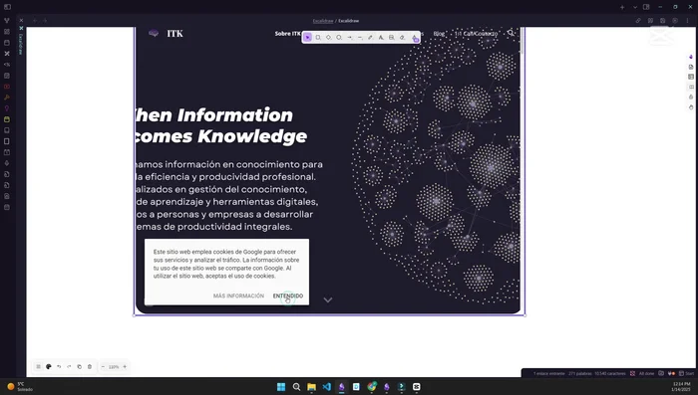Open the canvas color palette
Viewport: 698px width, 395px height.
[x=49, y=366]
